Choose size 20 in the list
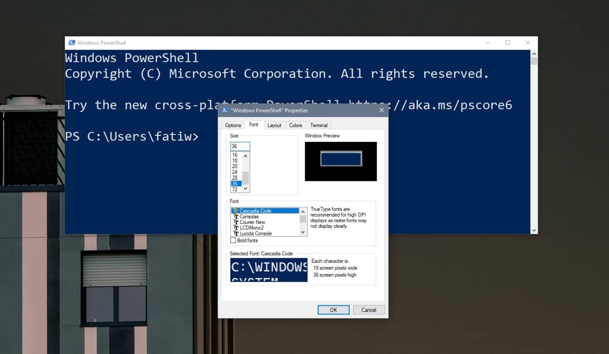Viewport: 609px width, 354px height. tap(235, 167)
